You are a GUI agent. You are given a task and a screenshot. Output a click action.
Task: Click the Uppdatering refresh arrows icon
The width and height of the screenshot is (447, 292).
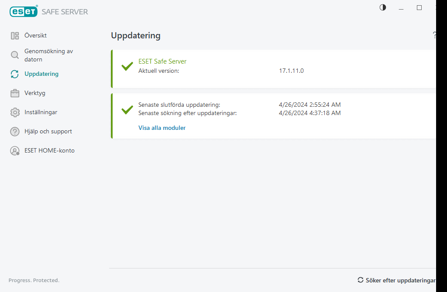15,74
